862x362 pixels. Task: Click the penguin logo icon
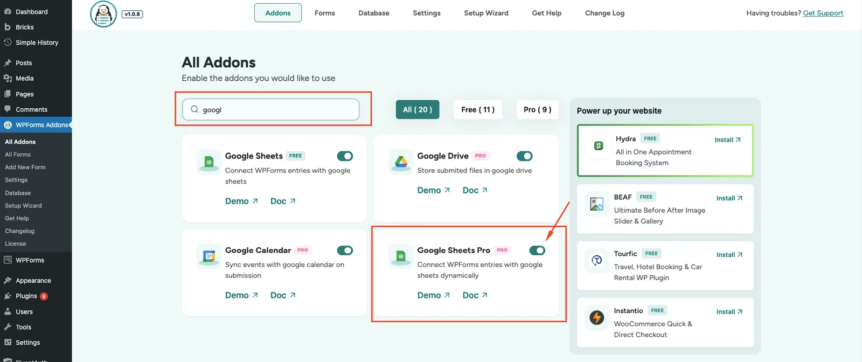103,14
